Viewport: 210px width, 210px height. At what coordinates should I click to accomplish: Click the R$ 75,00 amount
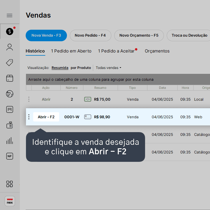[102, 99]
